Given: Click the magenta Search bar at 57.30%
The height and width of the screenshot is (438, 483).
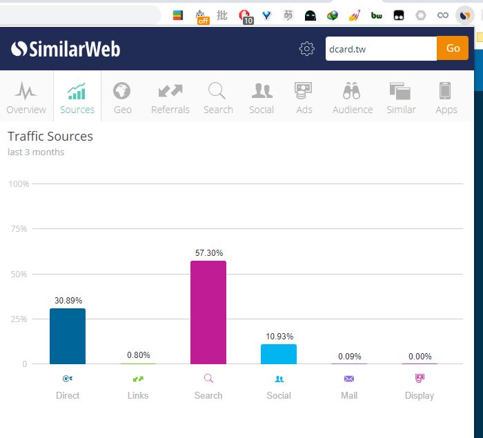Looking at the screenshot, I should (208, 312).
